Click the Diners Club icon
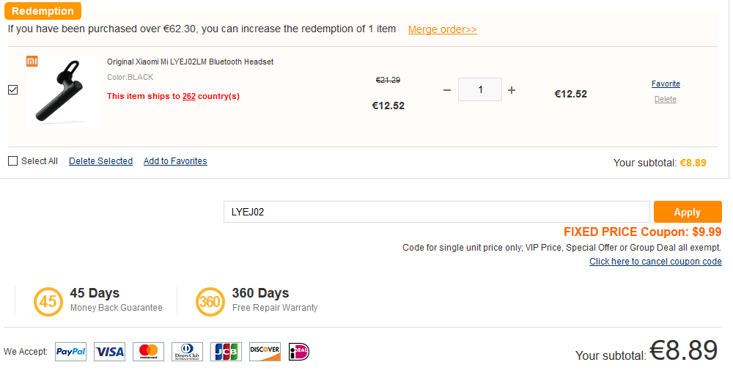Image resolution: width=733 pixels, height=373 pixels. 188,352
